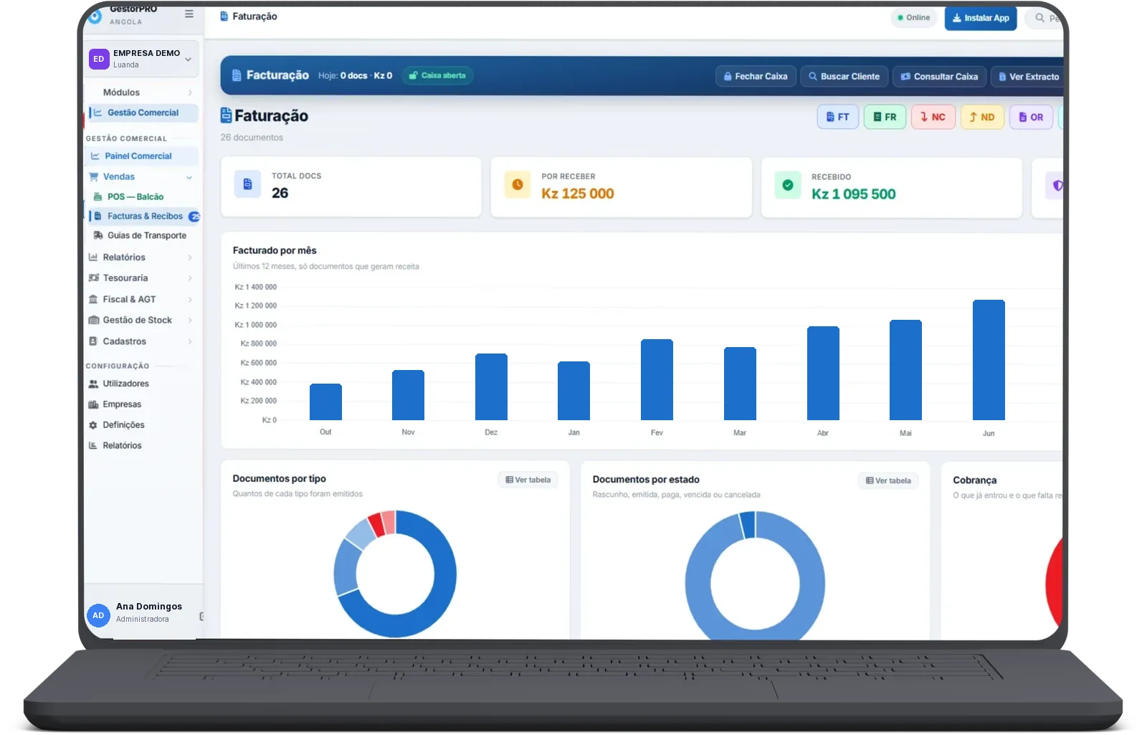This screenshot has height=735, width=1147.
Task: Click the POS — Balcão register icon
Action: [98, 196]
